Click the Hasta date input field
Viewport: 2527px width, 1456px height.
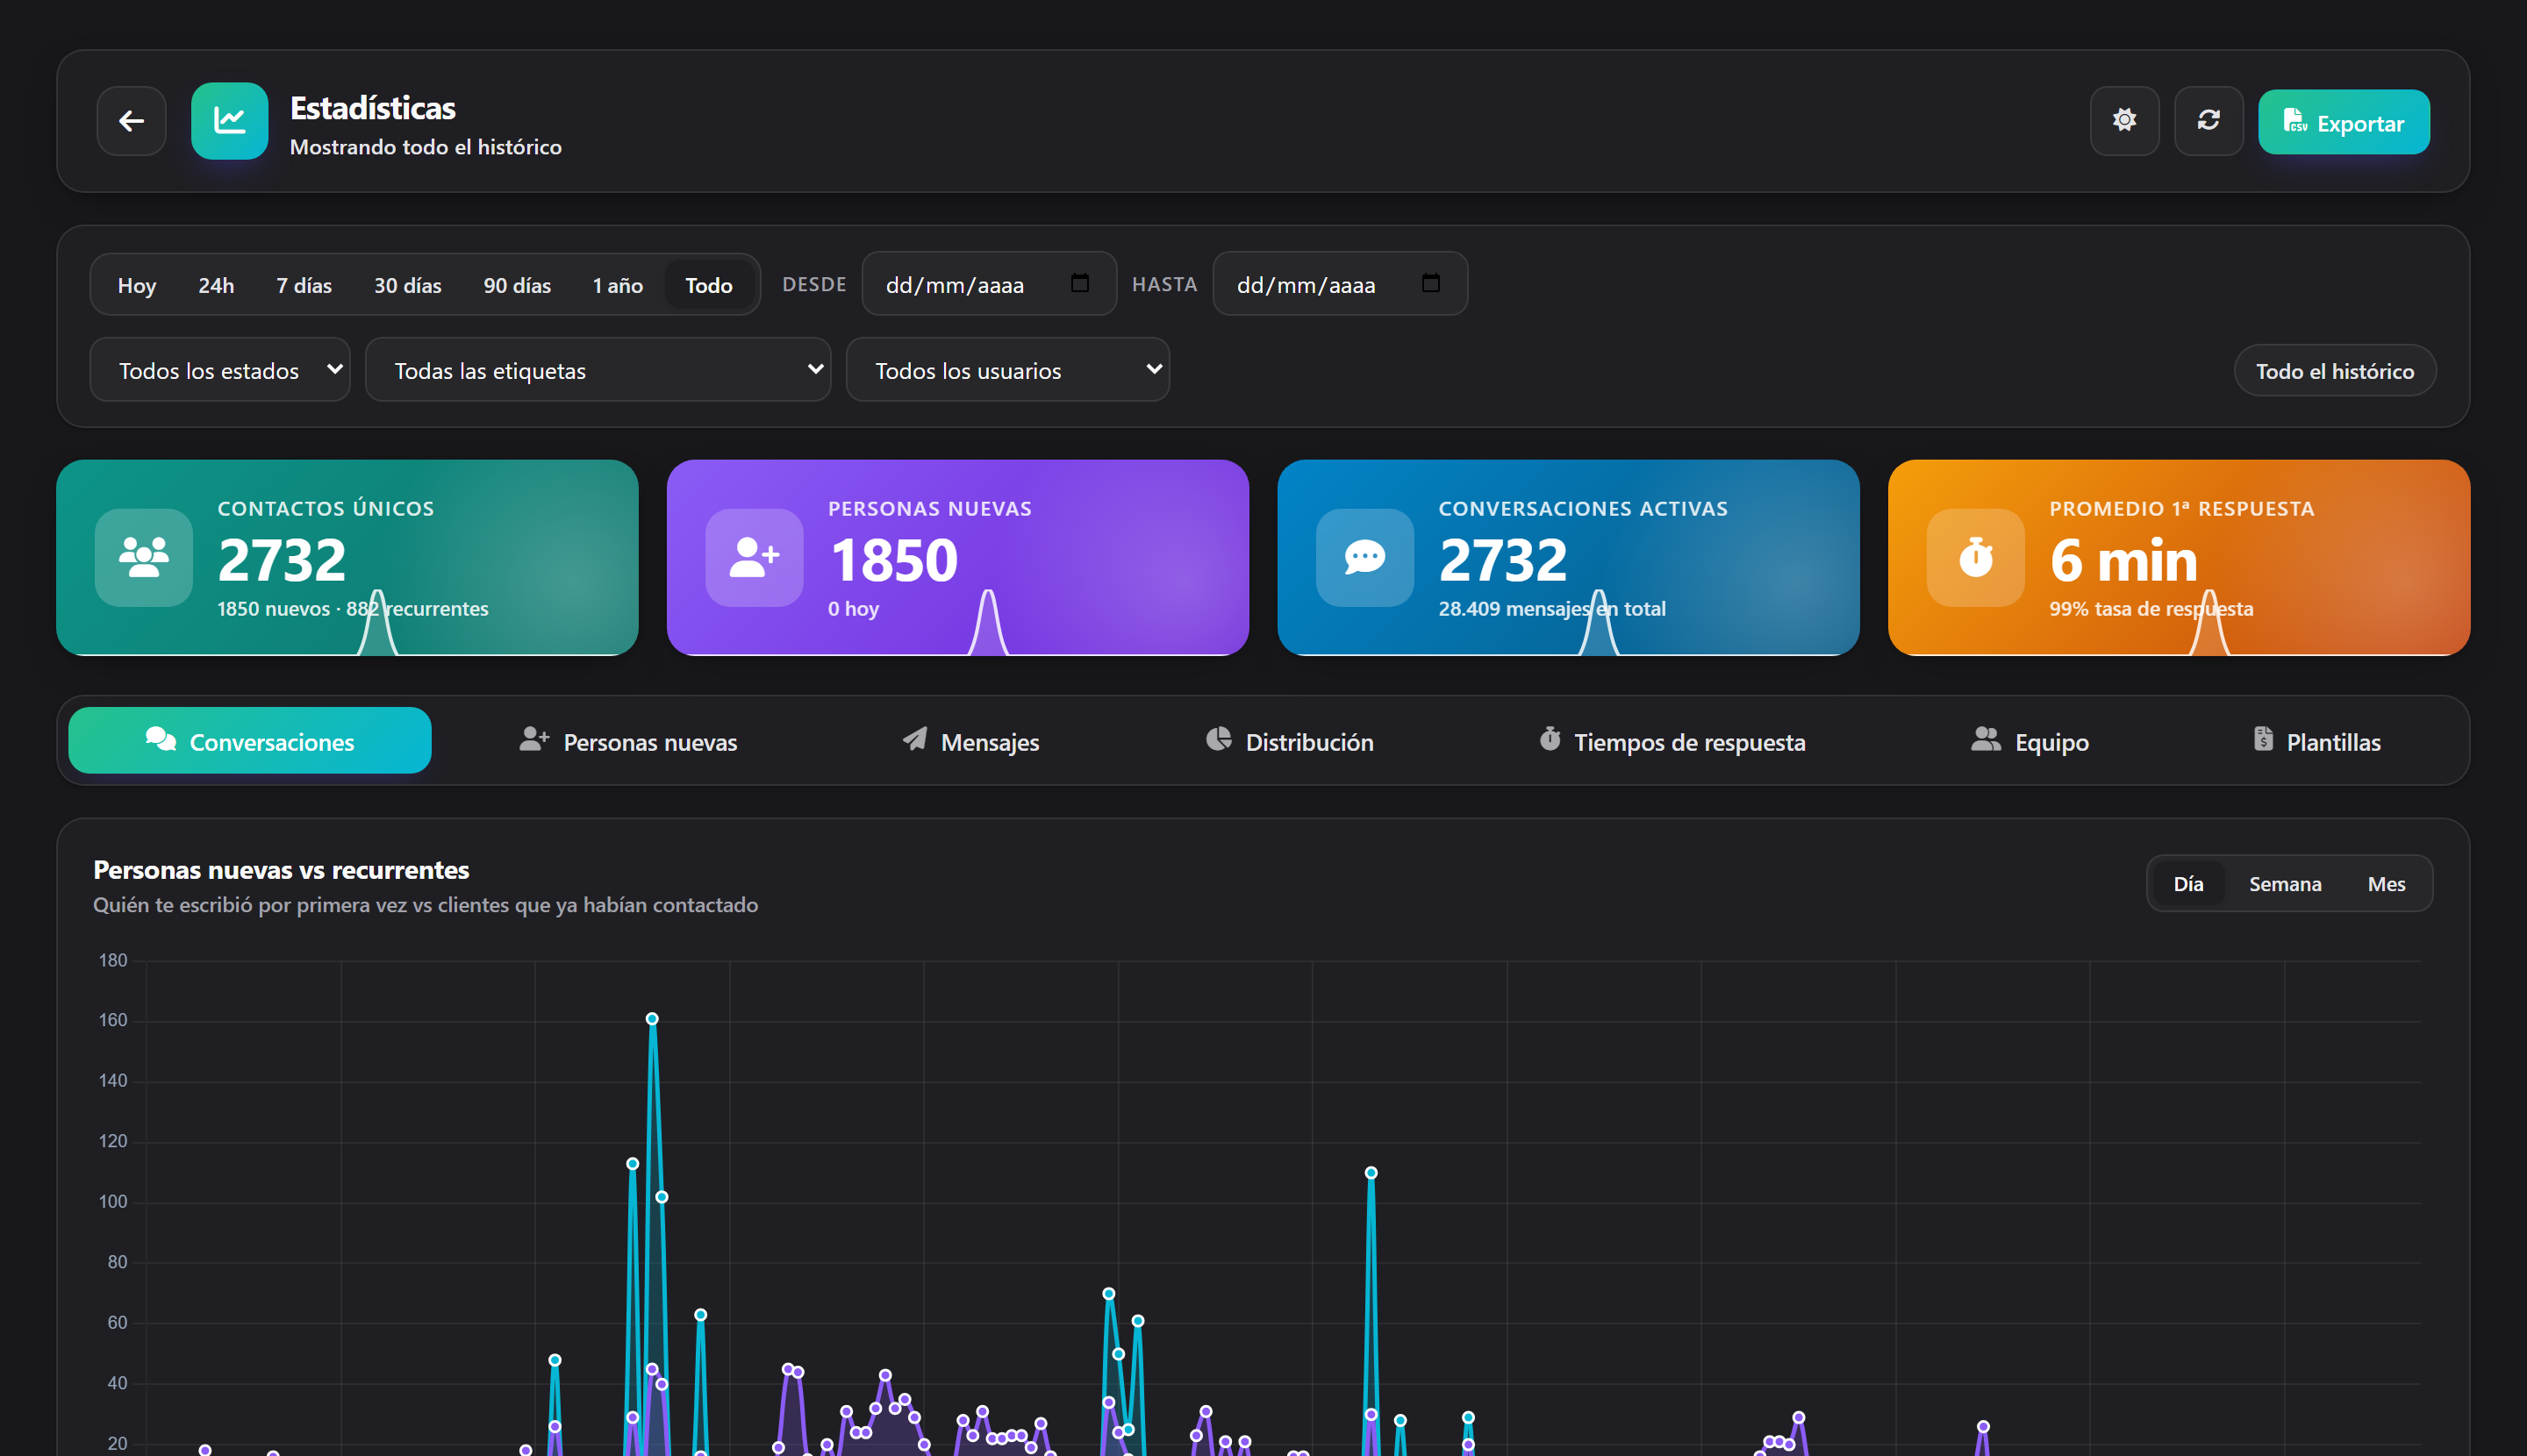(x=1340, y=284)
